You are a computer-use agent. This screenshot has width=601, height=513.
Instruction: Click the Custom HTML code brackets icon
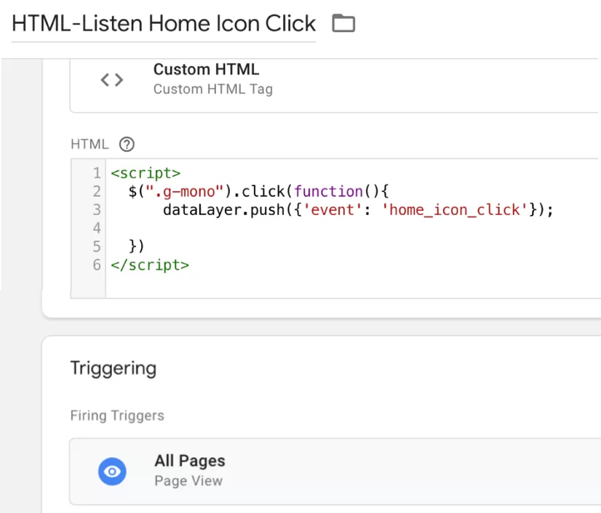tap(112, 80)
